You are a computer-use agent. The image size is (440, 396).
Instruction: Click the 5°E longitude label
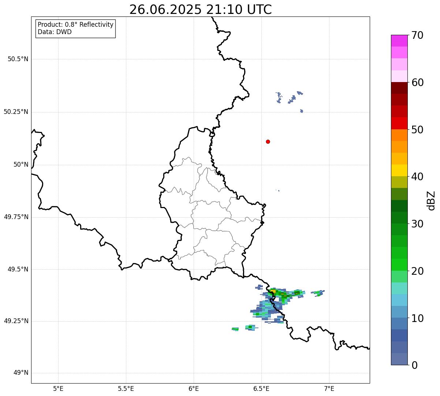click(x=58, y=389)
